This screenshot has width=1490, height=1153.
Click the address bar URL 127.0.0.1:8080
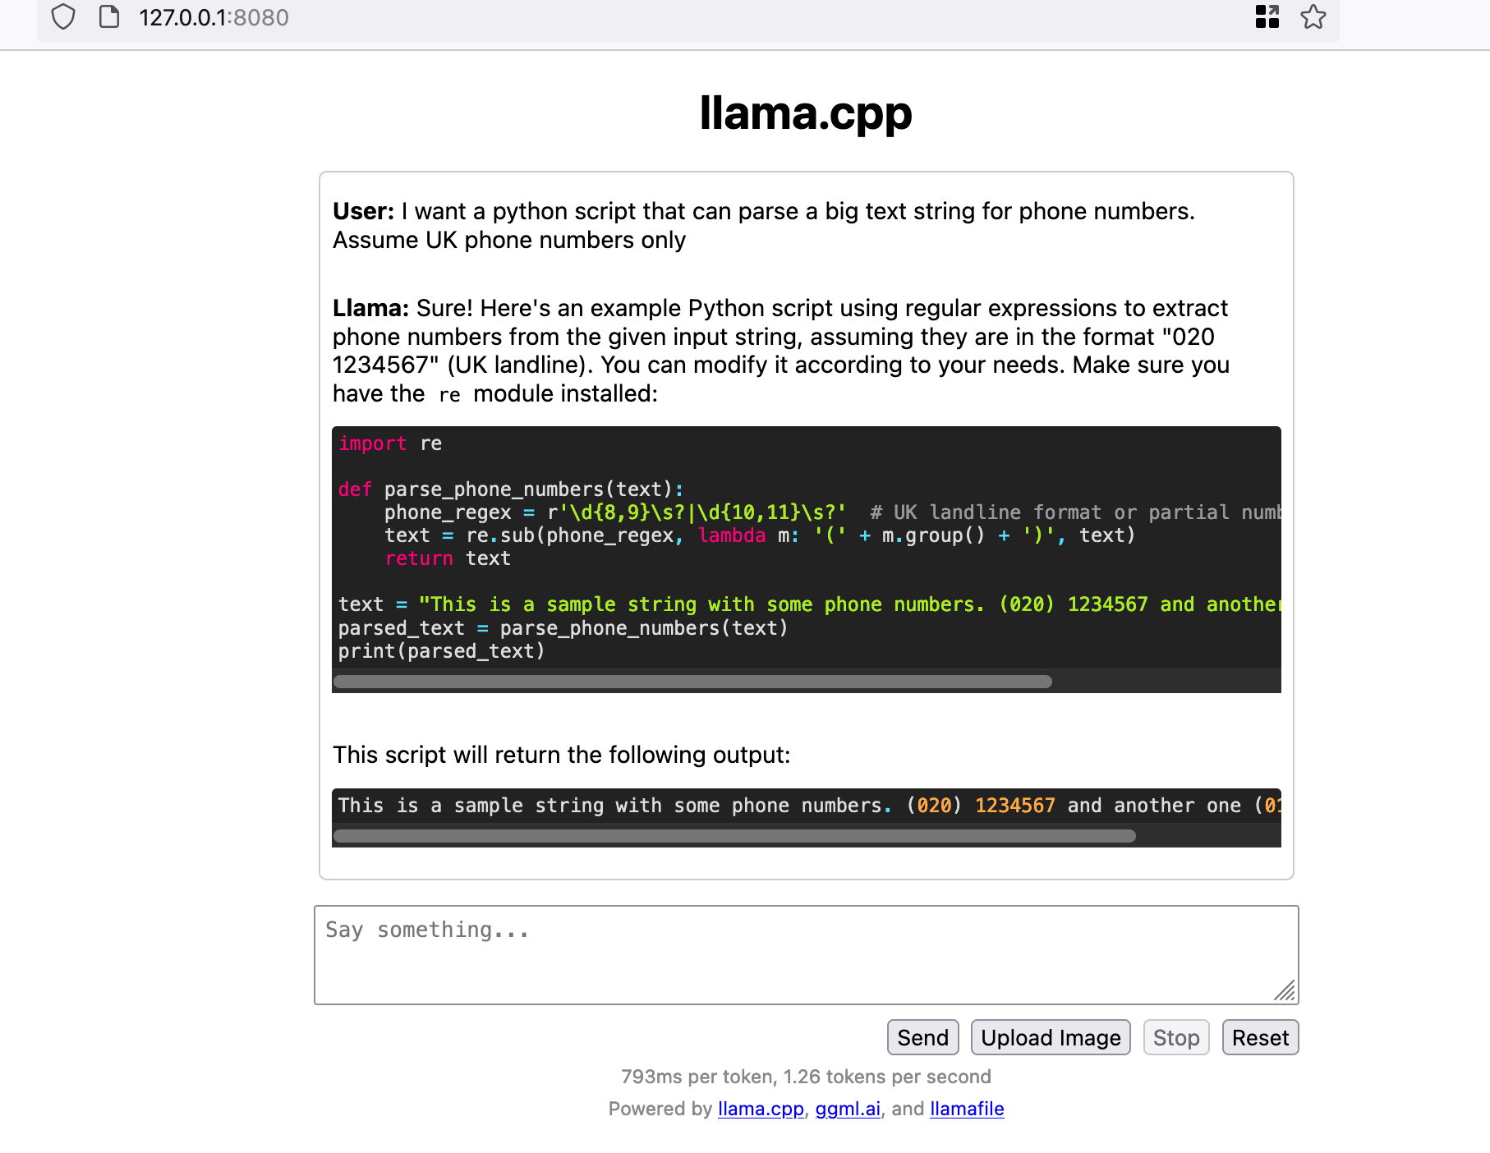(214, 17)
